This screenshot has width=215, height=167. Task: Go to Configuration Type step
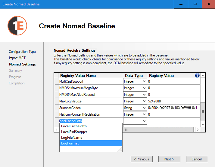(x=22, y=52)
